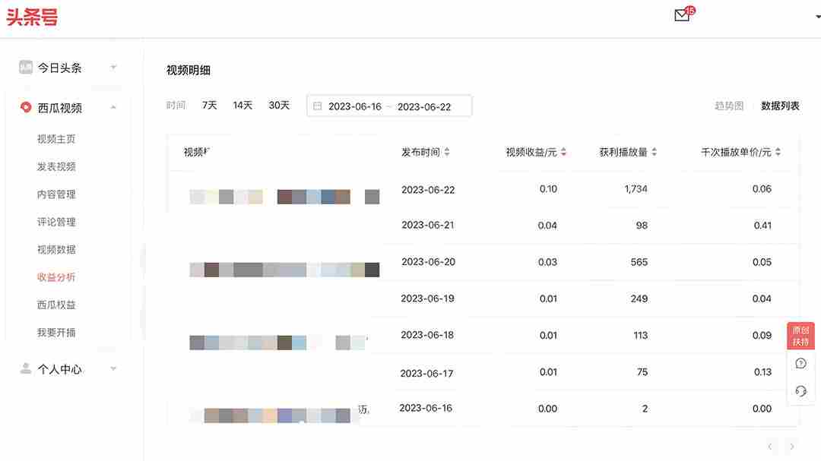The image size is (821, 461).
Task: Select the 7天 time range
Action: point(210,105)
